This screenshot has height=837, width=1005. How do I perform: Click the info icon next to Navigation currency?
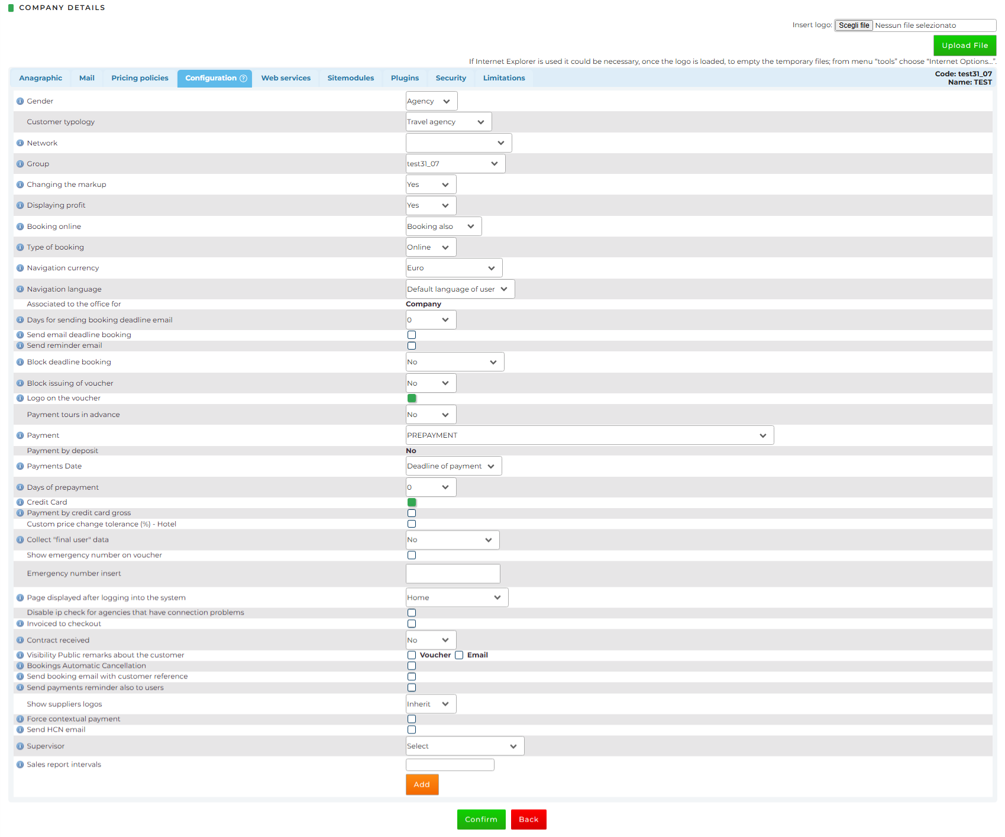pos(20,268)
